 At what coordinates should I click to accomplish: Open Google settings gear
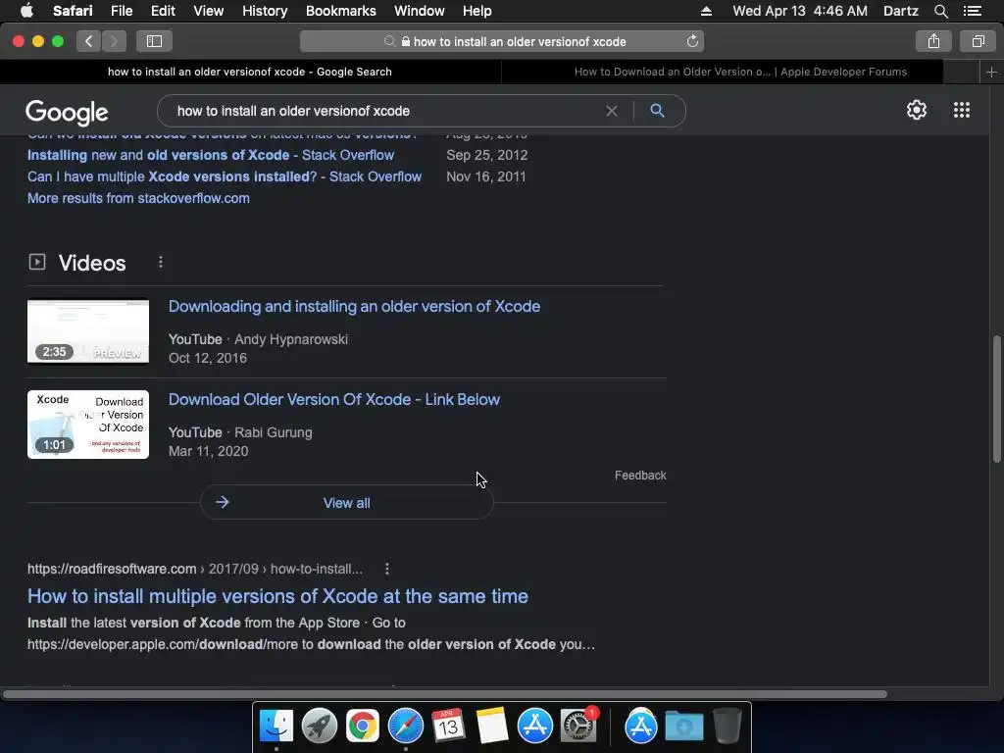coord(917,110)
